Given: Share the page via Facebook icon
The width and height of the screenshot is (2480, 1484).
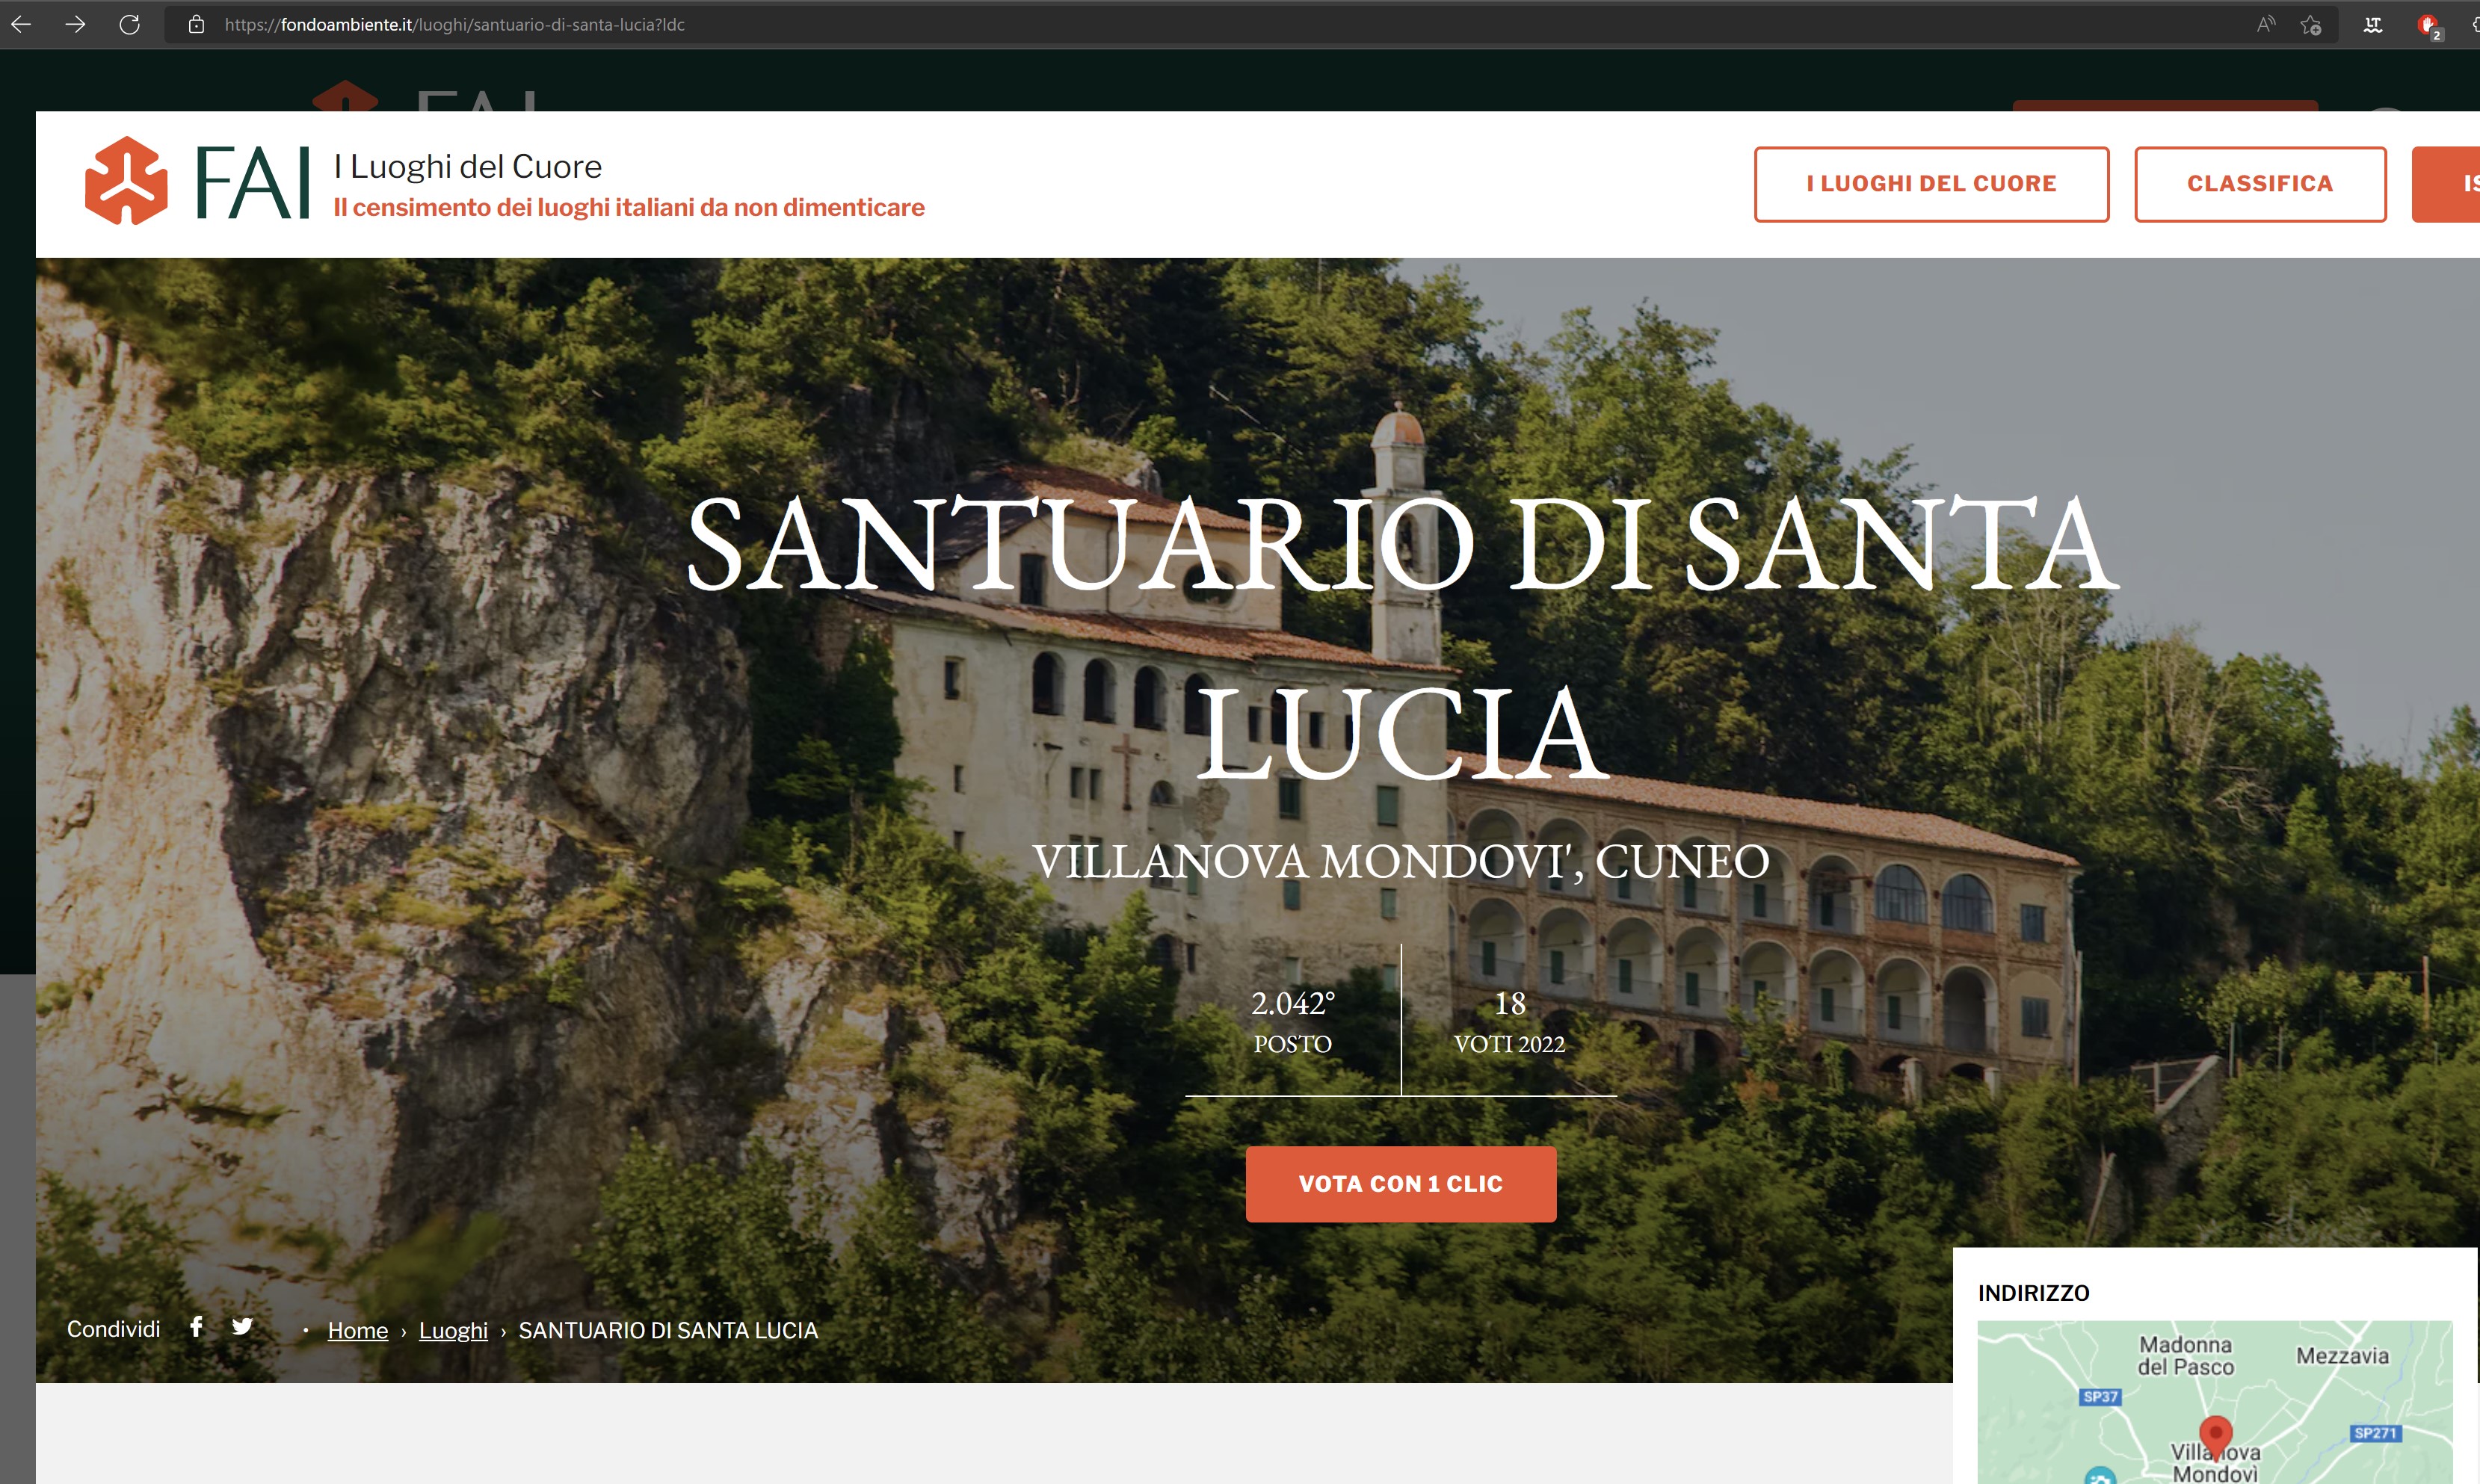Looking at the screenshot, I should 196,1327.
